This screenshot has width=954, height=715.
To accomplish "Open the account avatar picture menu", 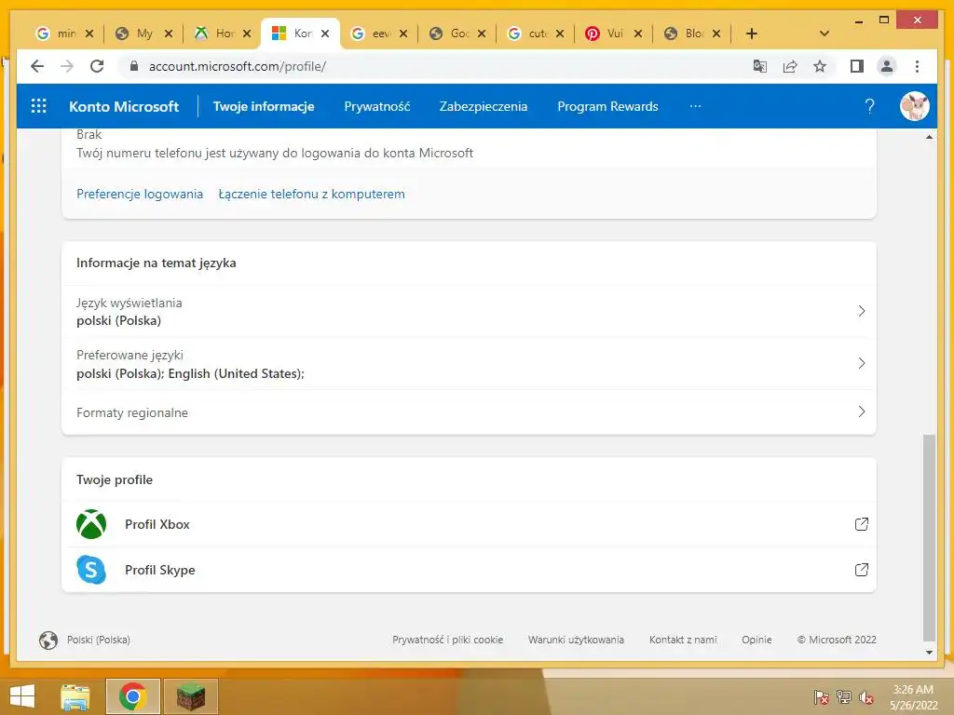I will point(914,106).
